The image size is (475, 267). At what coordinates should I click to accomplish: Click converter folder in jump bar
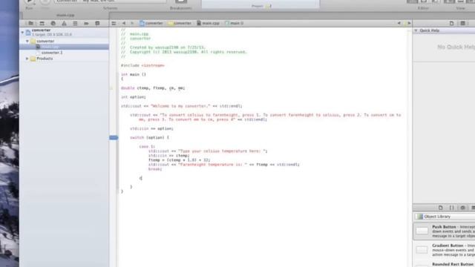click(180, 23)
